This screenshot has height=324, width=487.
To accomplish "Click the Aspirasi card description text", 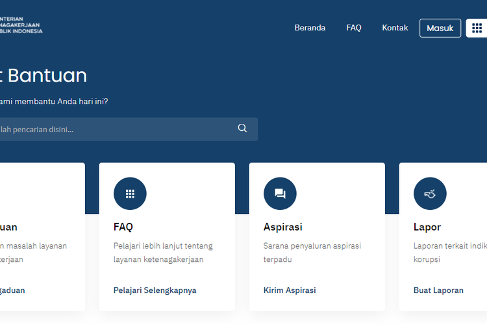I will 312,253.
